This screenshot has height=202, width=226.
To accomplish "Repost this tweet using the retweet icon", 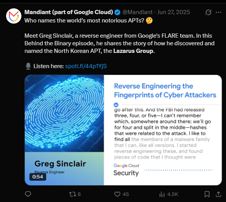I will click(x=72, y=194).
